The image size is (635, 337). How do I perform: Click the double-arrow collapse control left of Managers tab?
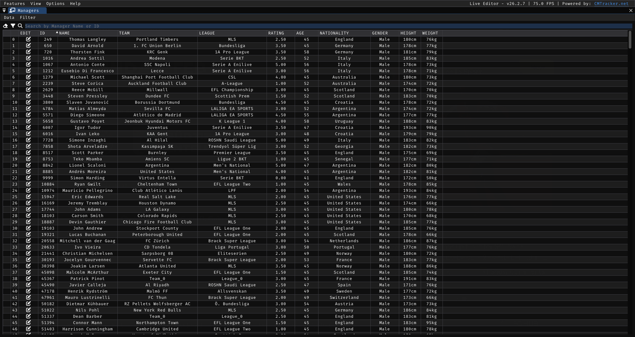coord(4,10)
